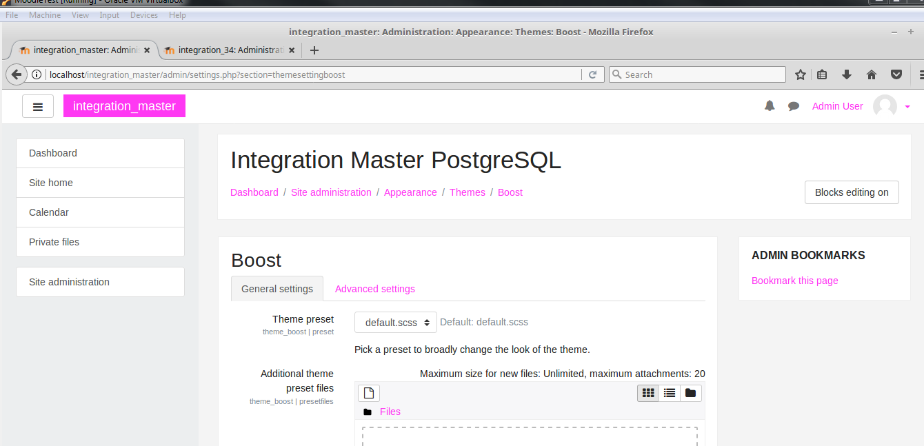Click the Bookmark this page link
This screenshot has width=924, height=446.
click(x=795, y=281)
